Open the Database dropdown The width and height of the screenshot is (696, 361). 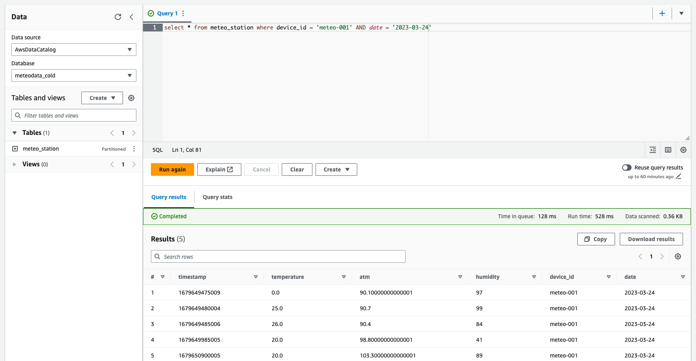tap(74, 76)
